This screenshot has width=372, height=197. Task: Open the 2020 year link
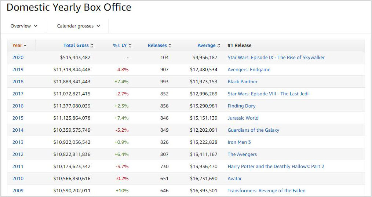coord(18,58)
